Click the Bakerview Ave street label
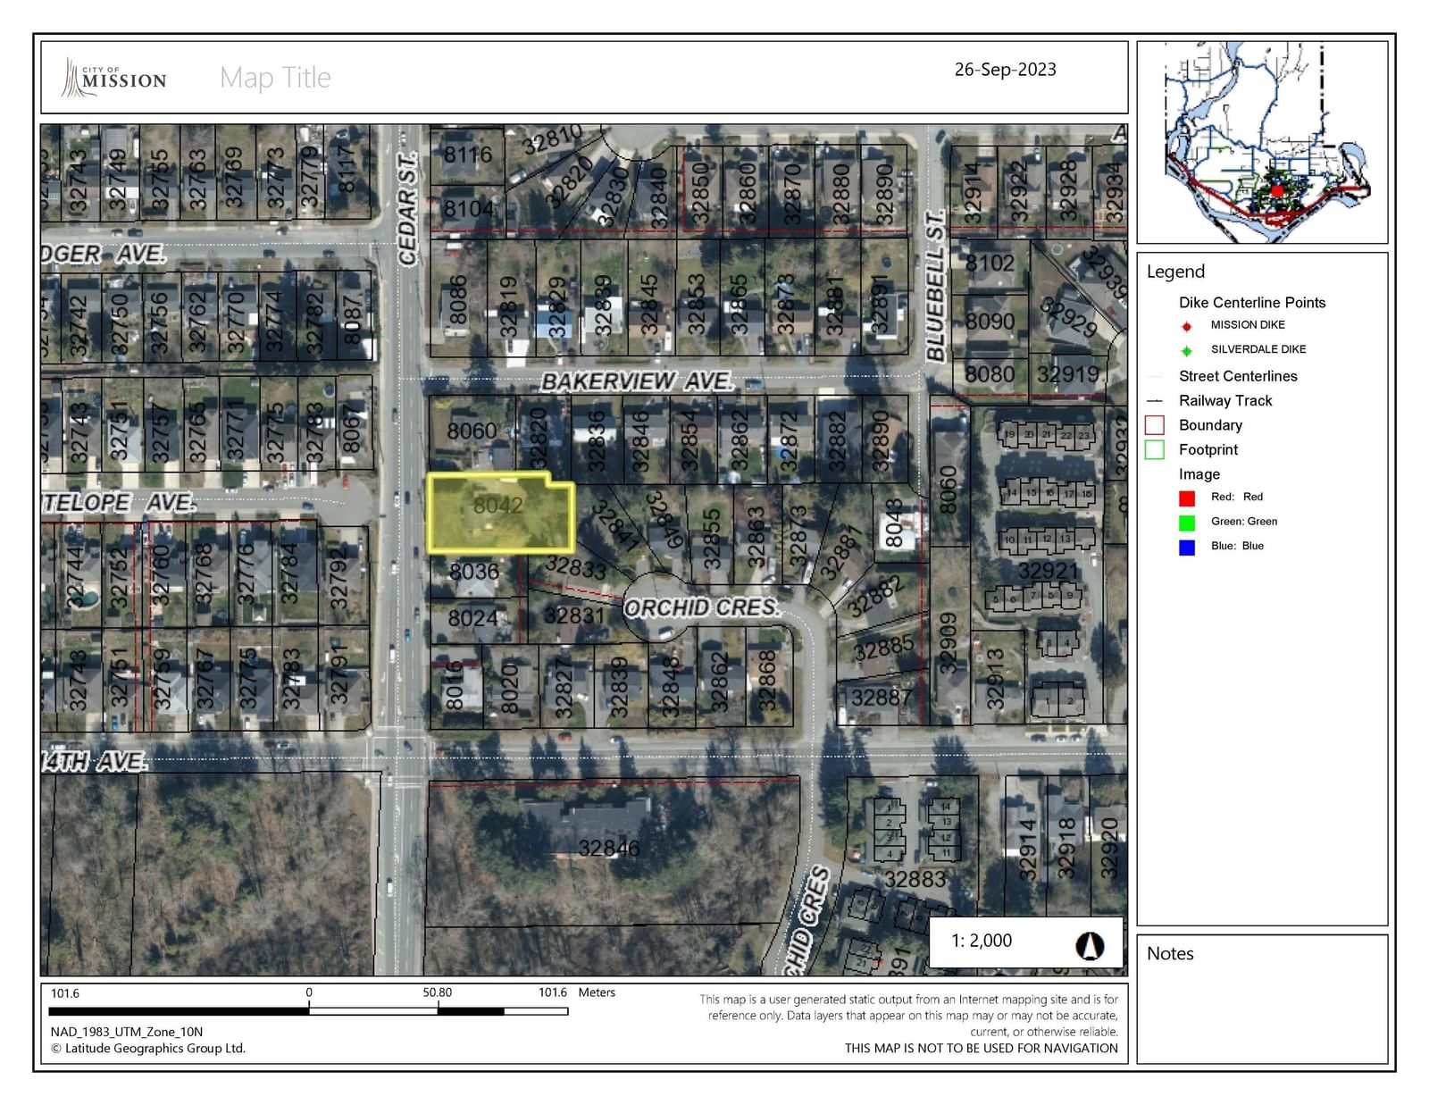 [637, 381]
